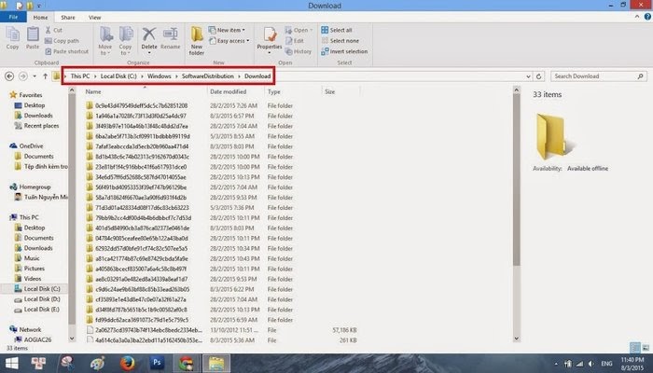Click the Rename ribbon icon
This screenshot has height=373, width=653.
pyautogui.click(x=171, y=38)
